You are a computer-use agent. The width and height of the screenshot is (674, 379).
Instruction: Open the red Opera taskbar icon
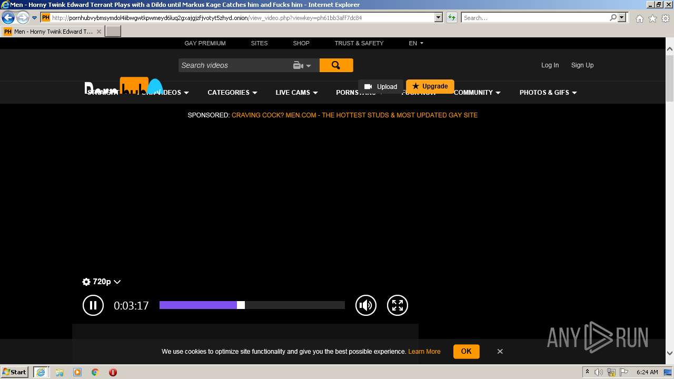pyautogui.click(x=113, y=372)
